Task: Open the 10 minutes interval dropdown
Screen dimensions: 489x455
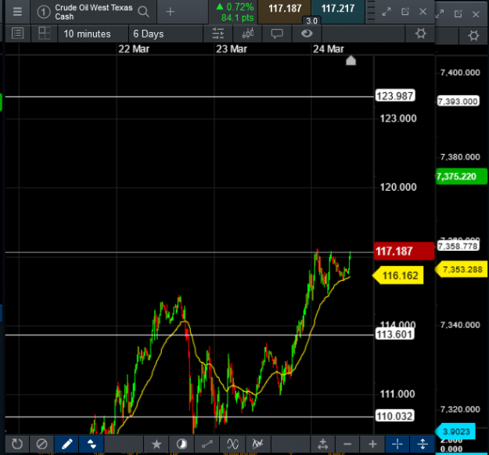Action: (93, 34)
